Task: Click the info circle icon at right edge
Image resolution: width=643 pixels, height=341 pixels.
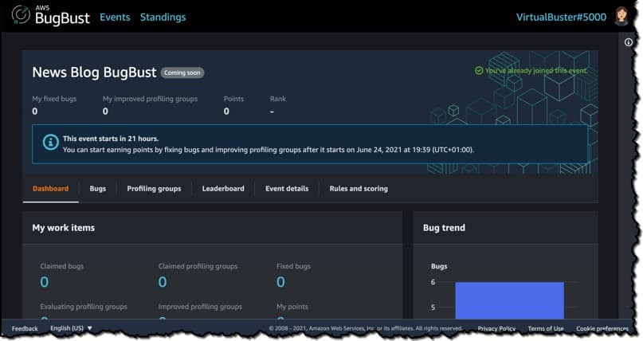Action: pyautogui.click(x=629, y=42)
